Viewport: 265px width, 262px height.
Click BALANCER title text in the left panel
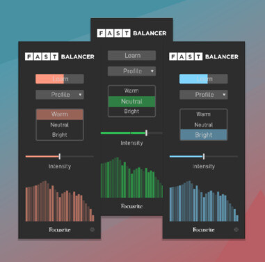point(78,56)
